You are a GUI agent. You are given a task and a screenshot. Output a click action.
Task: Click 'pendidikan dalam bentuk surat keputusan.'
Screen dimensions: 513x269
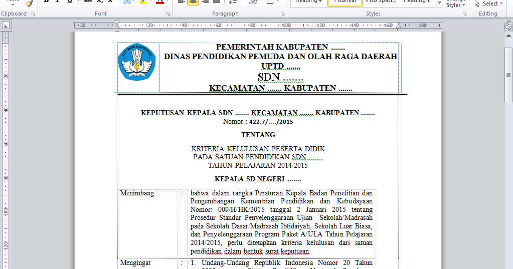tap(250, 251)
